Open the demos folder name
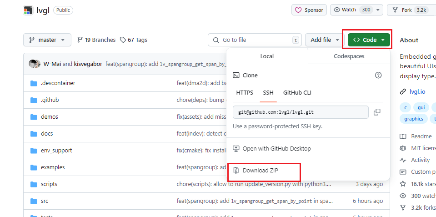This screenshot has width=436, height=217. coord(50,117)
